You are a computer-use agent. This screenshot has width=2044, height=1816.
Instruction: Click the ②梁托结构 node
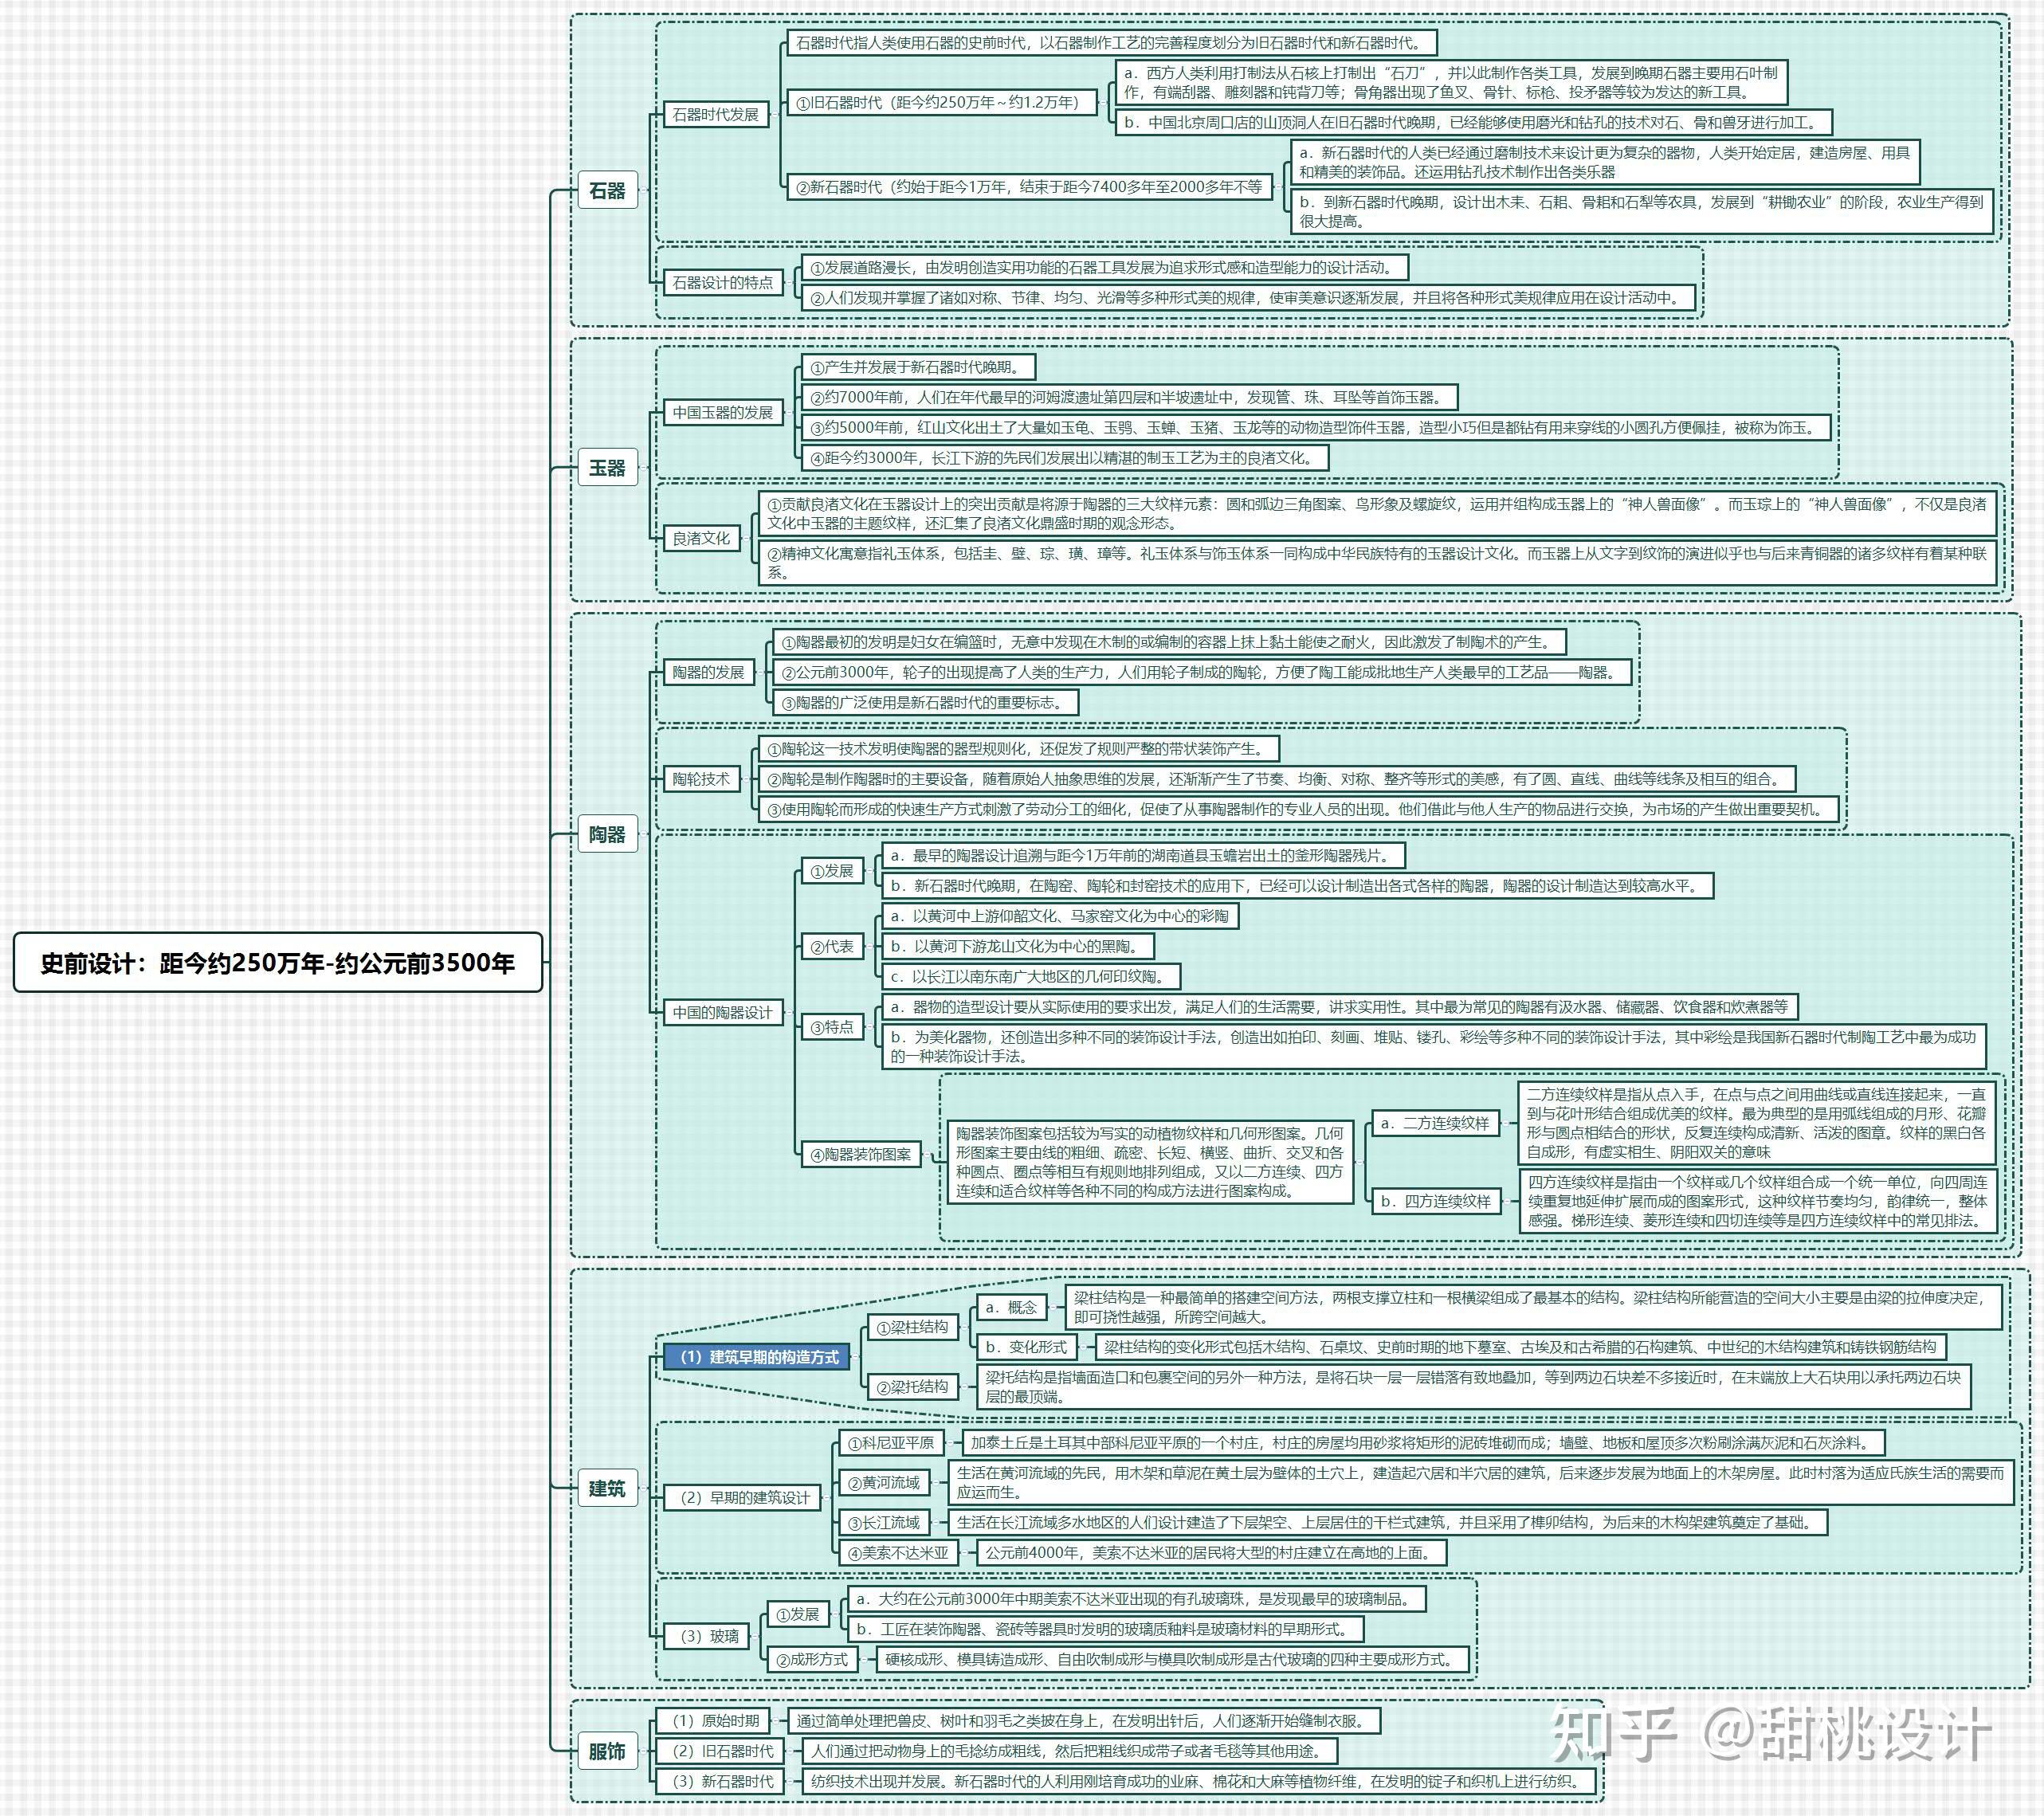point(912,1387)
